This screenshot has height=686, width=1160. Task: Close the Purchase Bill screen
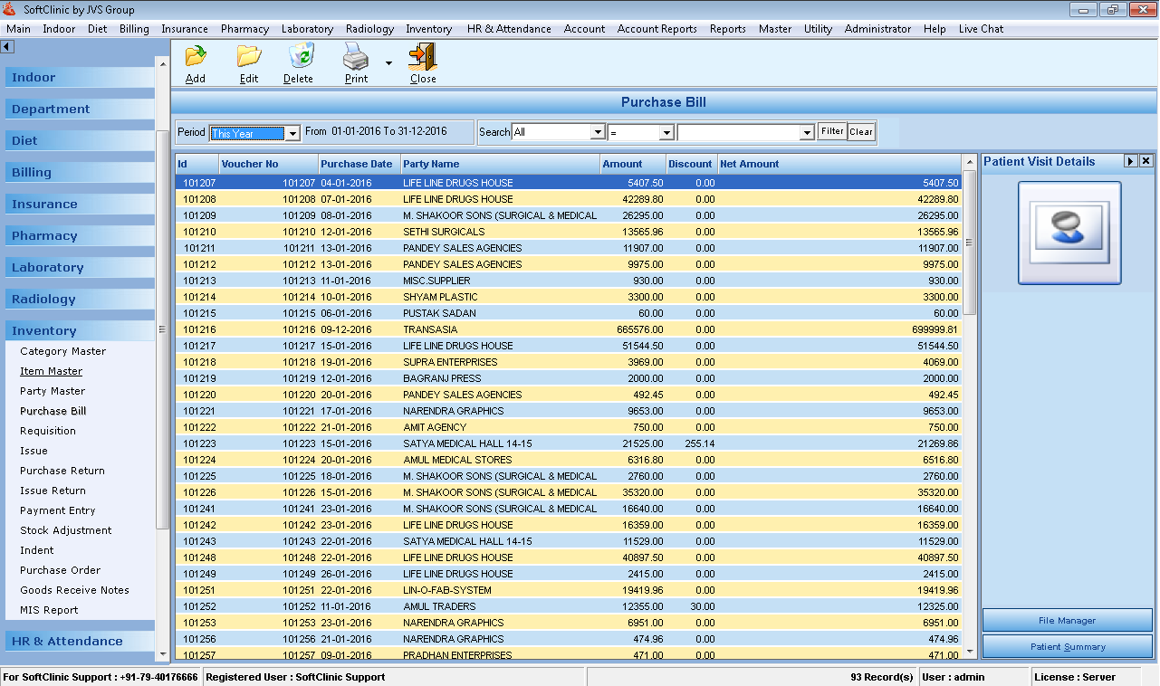coord(422,62)
